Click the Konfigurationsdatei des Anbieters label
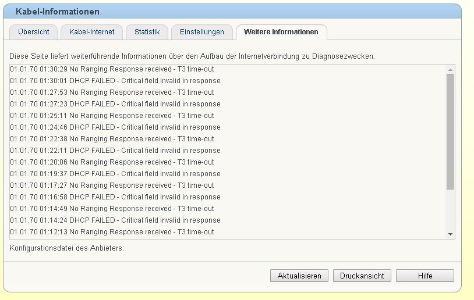The height and width of the screenshot is (300, 474). pos(67,248)
